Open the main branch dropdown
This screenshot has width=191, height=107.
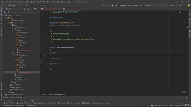[13, 5]
